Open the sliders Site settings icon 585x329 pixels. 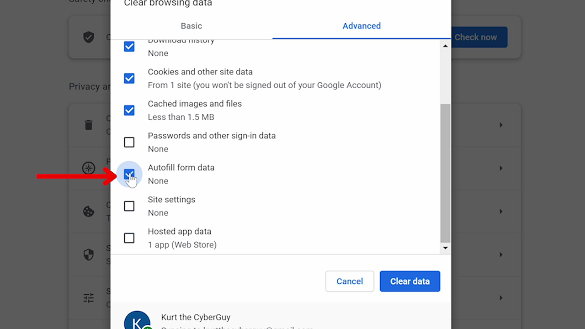(x=89, y=297)
